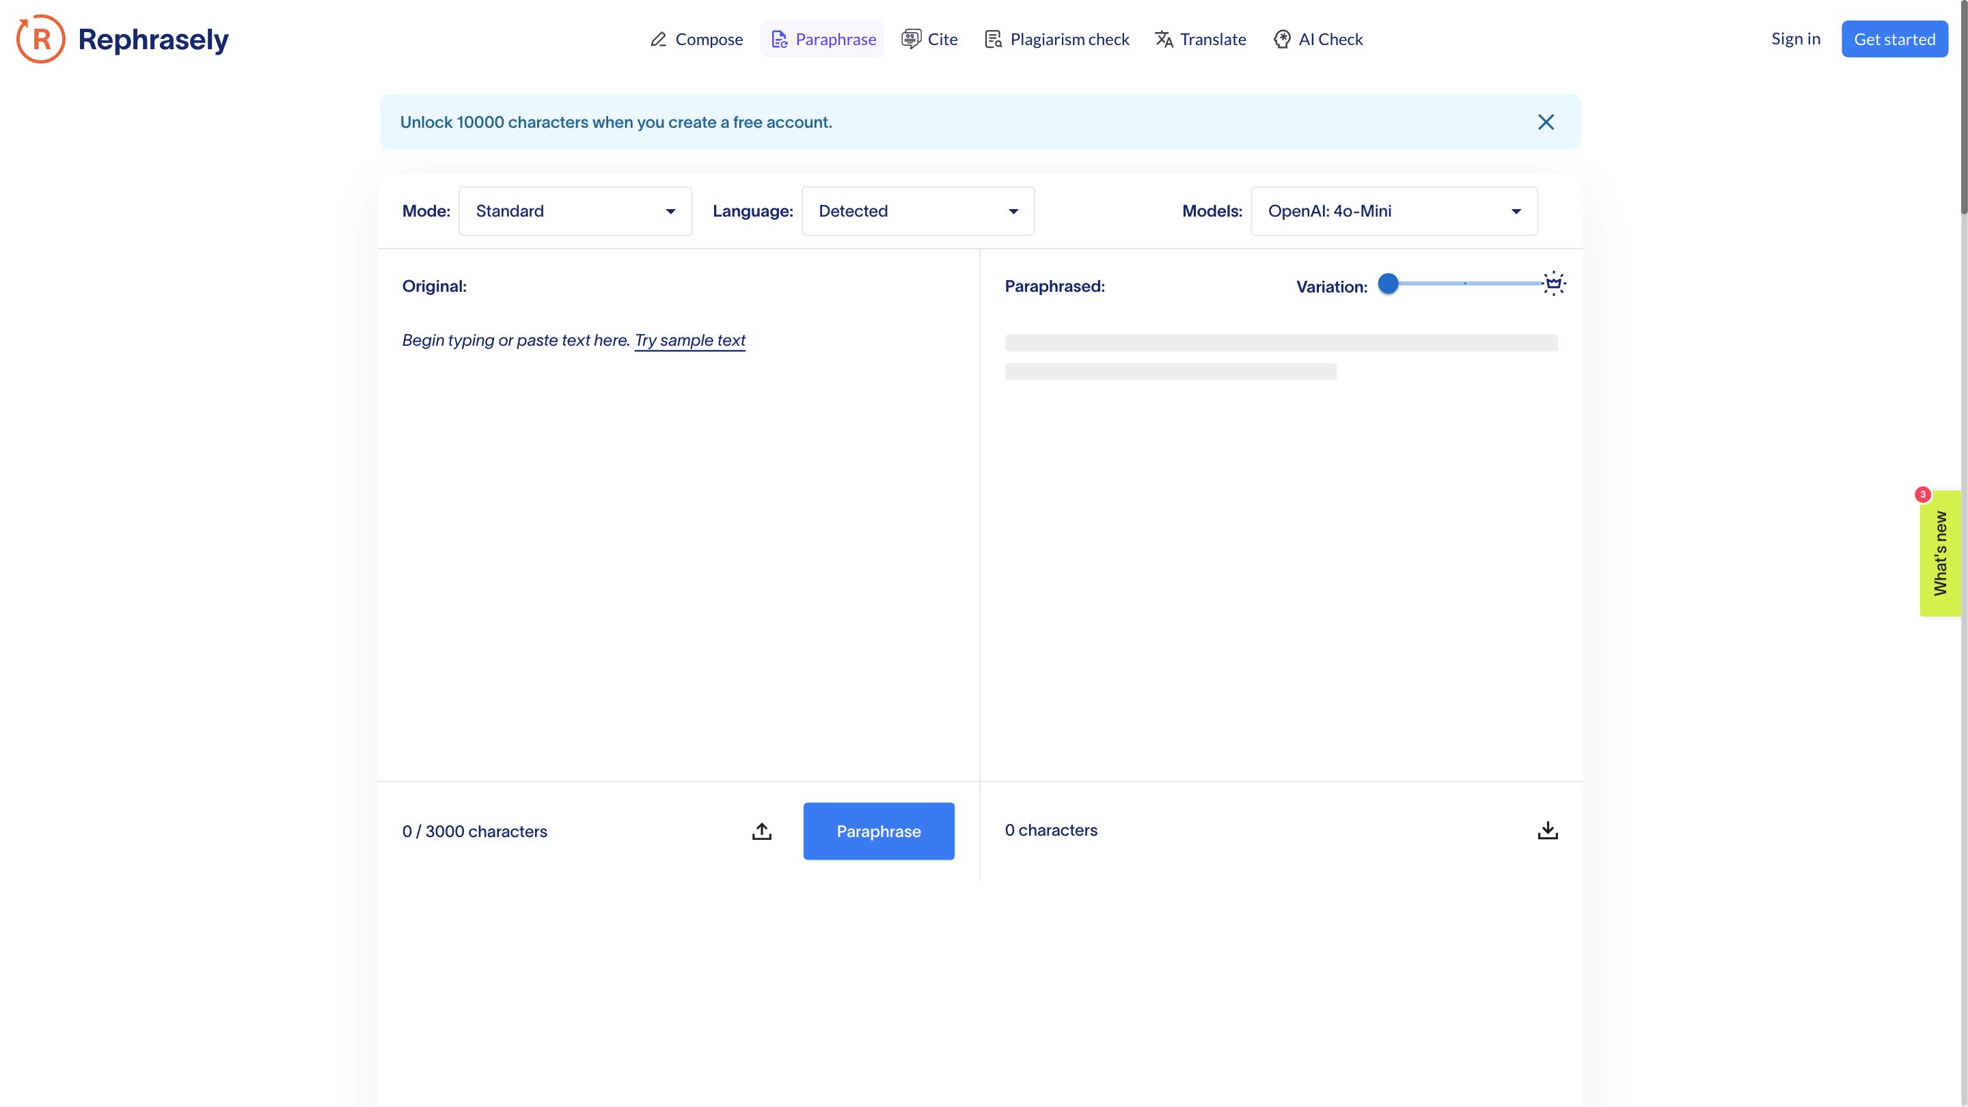Click the Get started button
The width and height of the screenshot is (1968, 1107).
(x=1894, y=39)
